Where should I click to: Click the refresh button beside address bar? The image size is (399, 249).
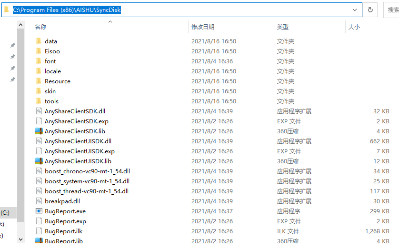[x=370, y=10]
